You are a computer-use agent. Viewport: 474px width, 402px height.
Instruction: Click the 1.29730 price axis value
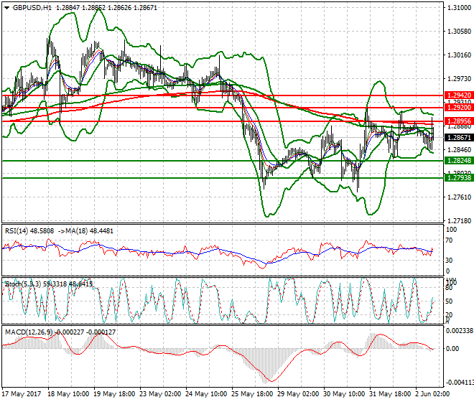tap(459, 78)
